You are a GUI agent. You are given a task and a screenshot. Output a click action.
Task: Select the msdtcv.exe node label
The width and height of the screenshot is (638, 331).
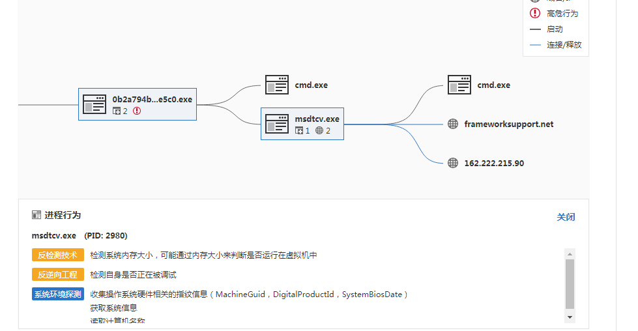(x=317, y=119)
